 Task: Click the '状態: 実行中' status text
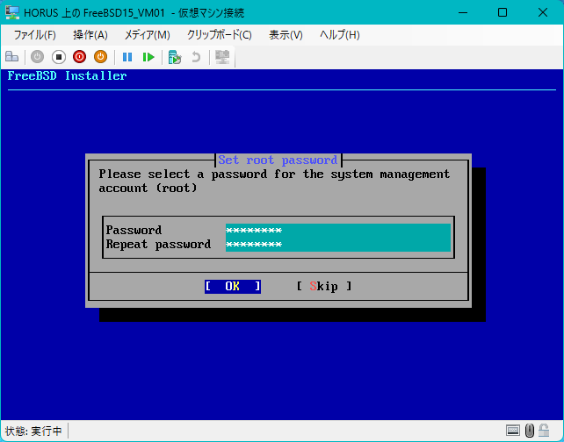tap(33, 431)
